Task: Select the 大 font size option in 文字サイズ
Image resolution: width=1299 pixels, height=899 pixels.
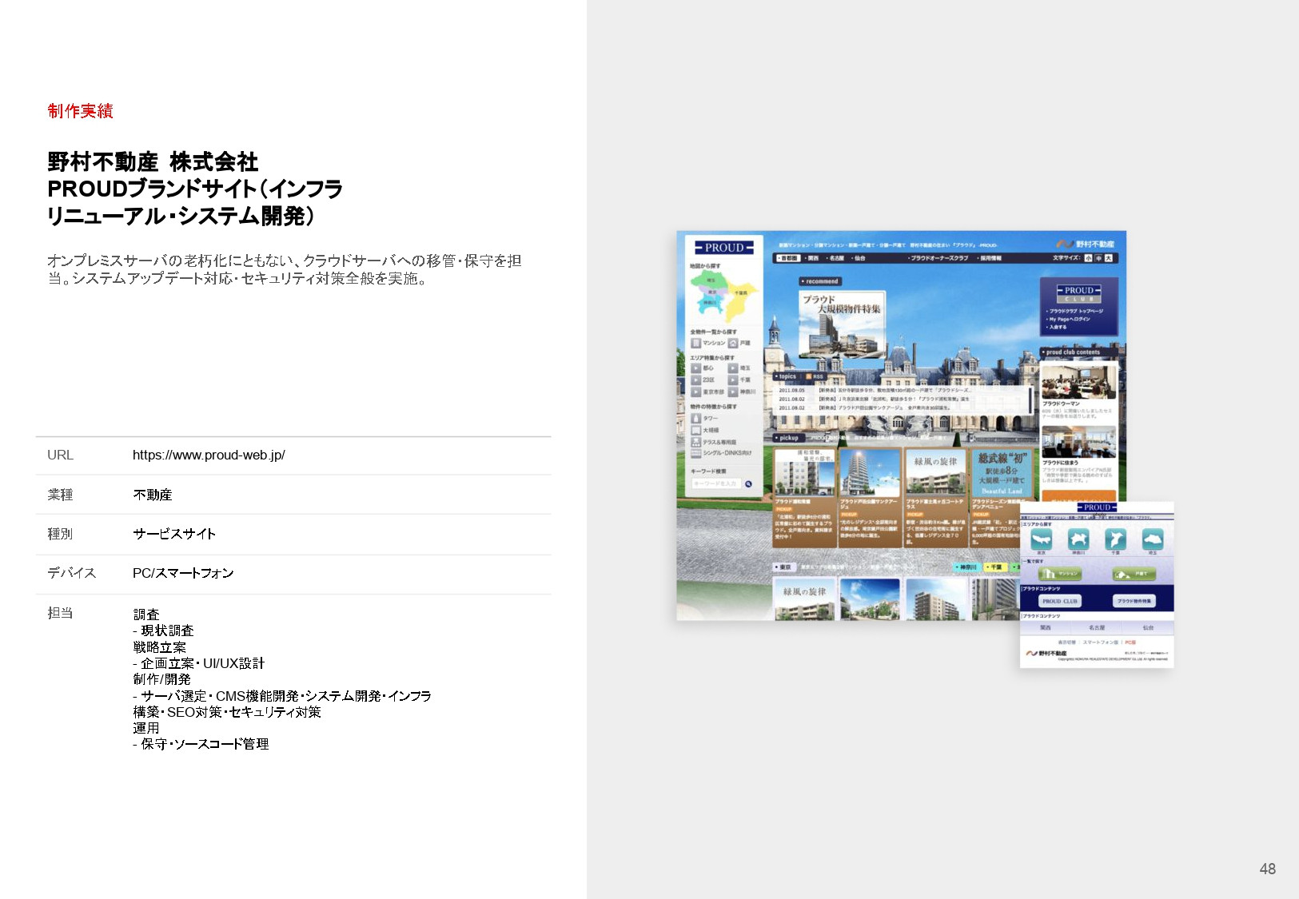Action: (1110, 258)
